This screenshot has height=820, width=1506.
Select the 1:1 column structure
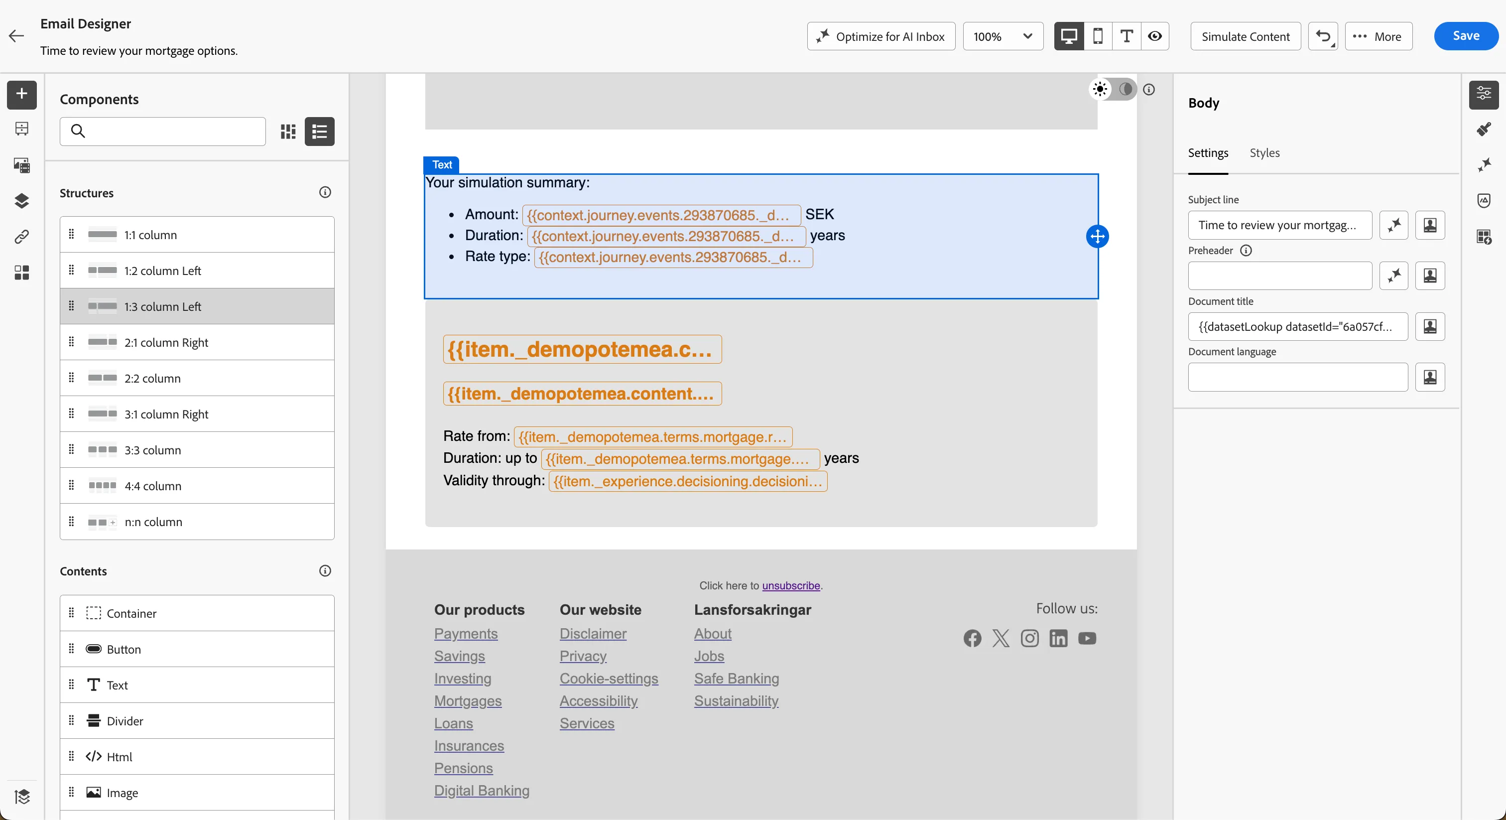pos(197,235)
